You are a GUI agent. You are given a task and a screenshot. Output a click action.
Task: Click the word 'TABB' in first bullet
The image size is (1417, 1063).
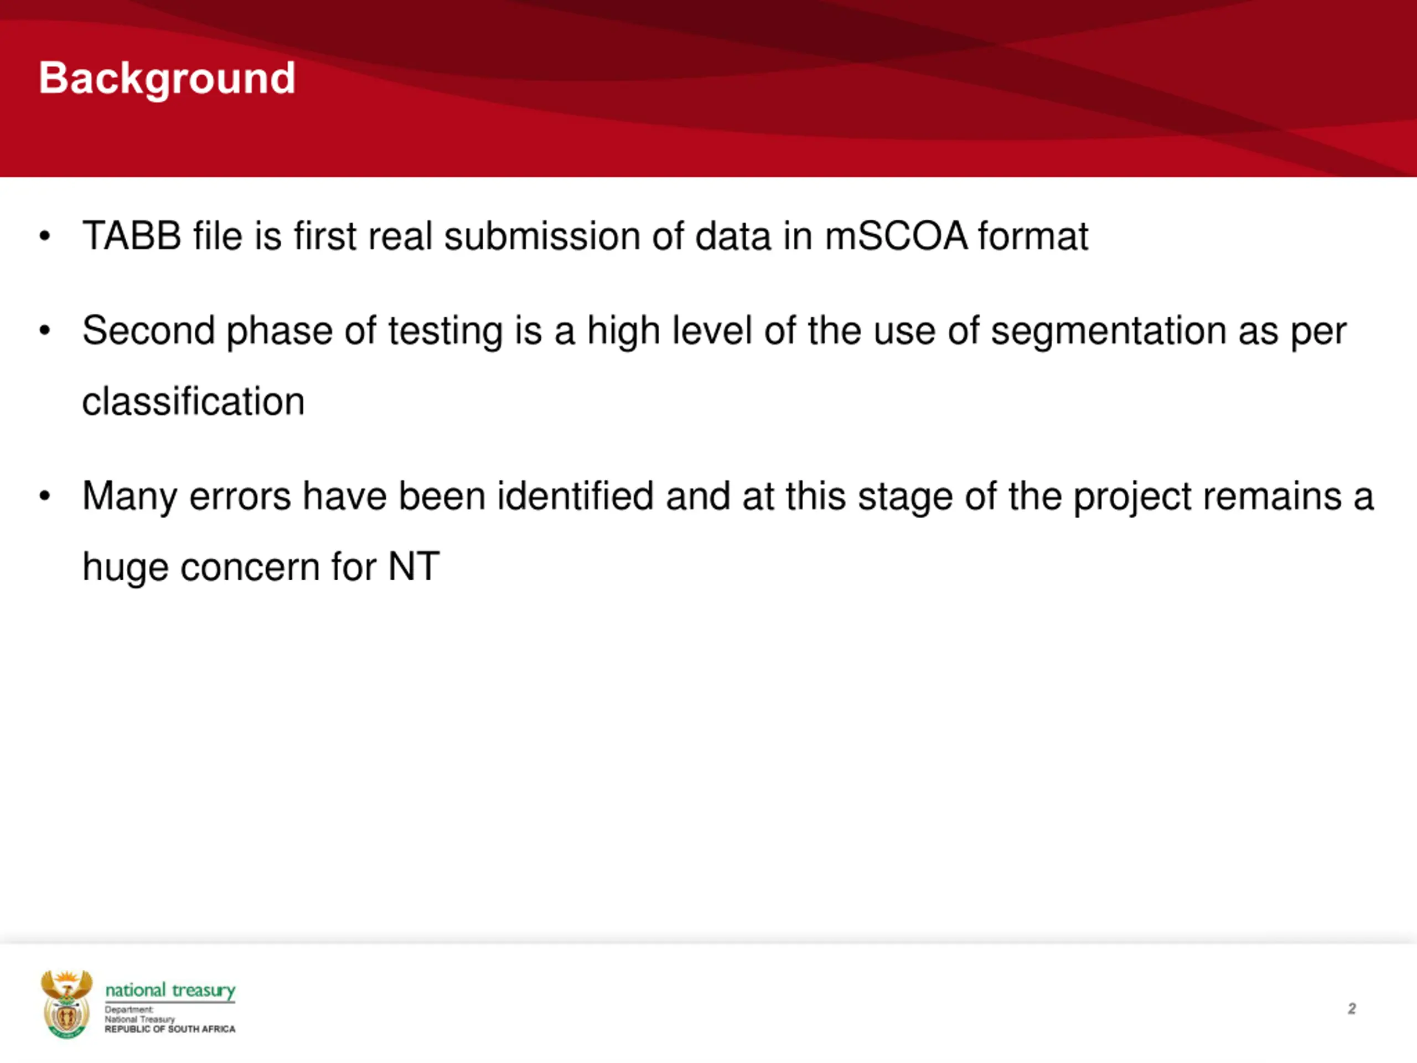(x=132, y=236)
